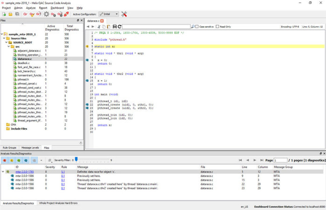Collapse the Source Files tree node

[4, 38]
